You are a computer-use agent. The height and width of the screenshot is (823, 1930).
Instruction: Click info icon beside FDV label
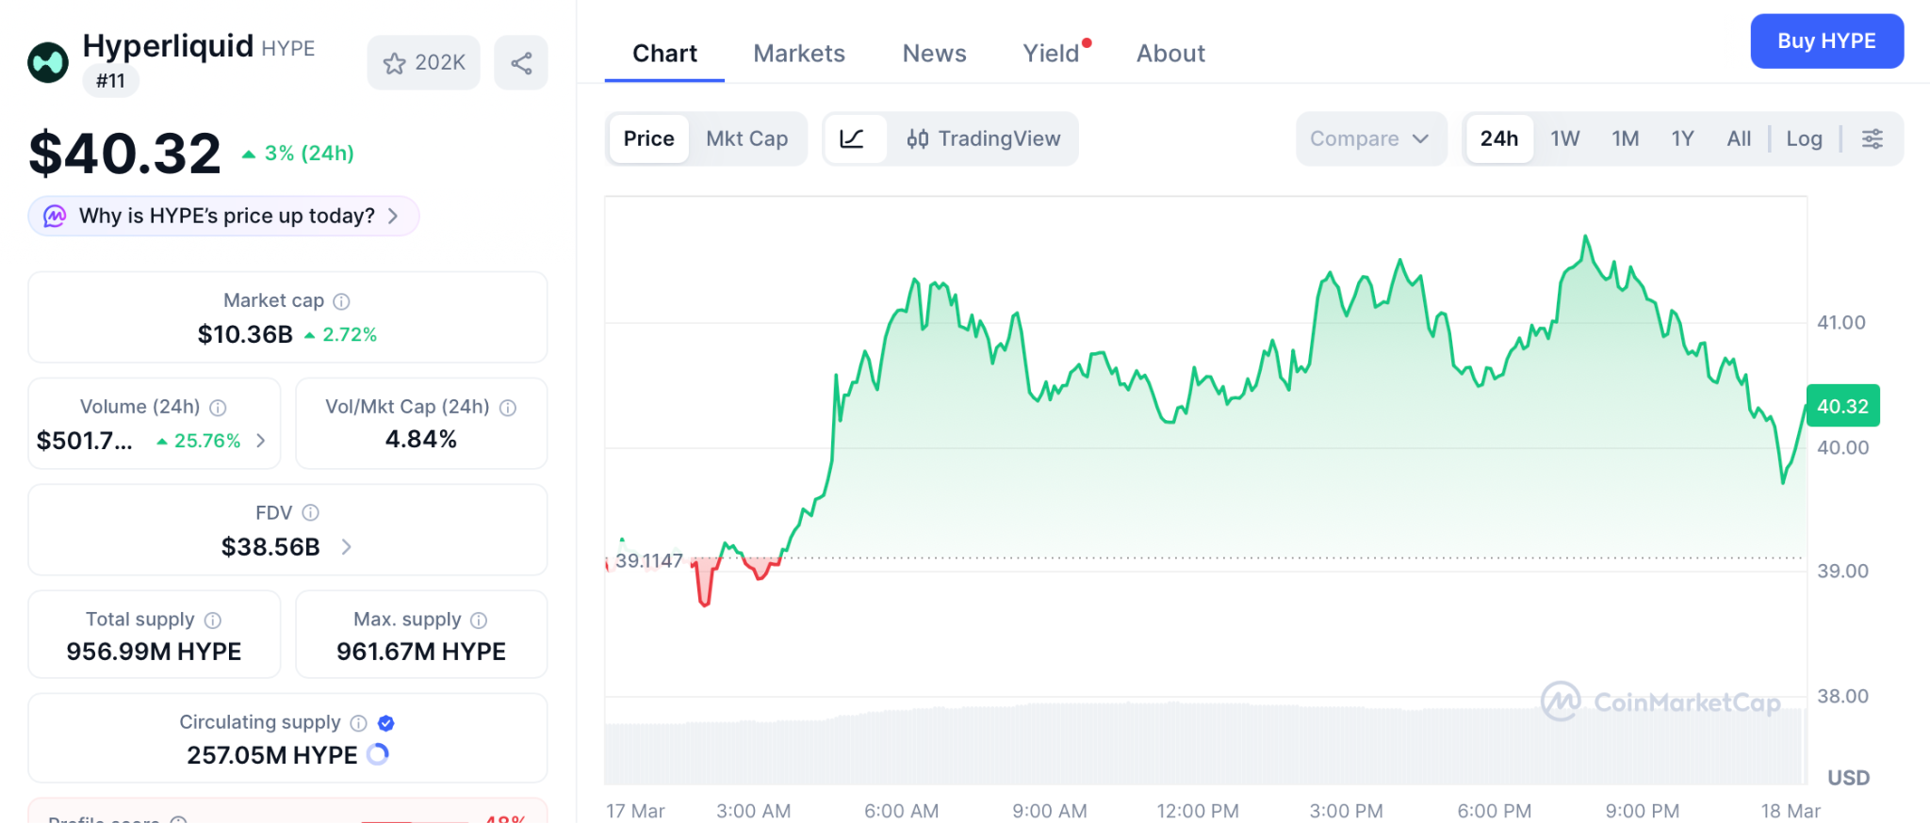click(x=310, y=513)
